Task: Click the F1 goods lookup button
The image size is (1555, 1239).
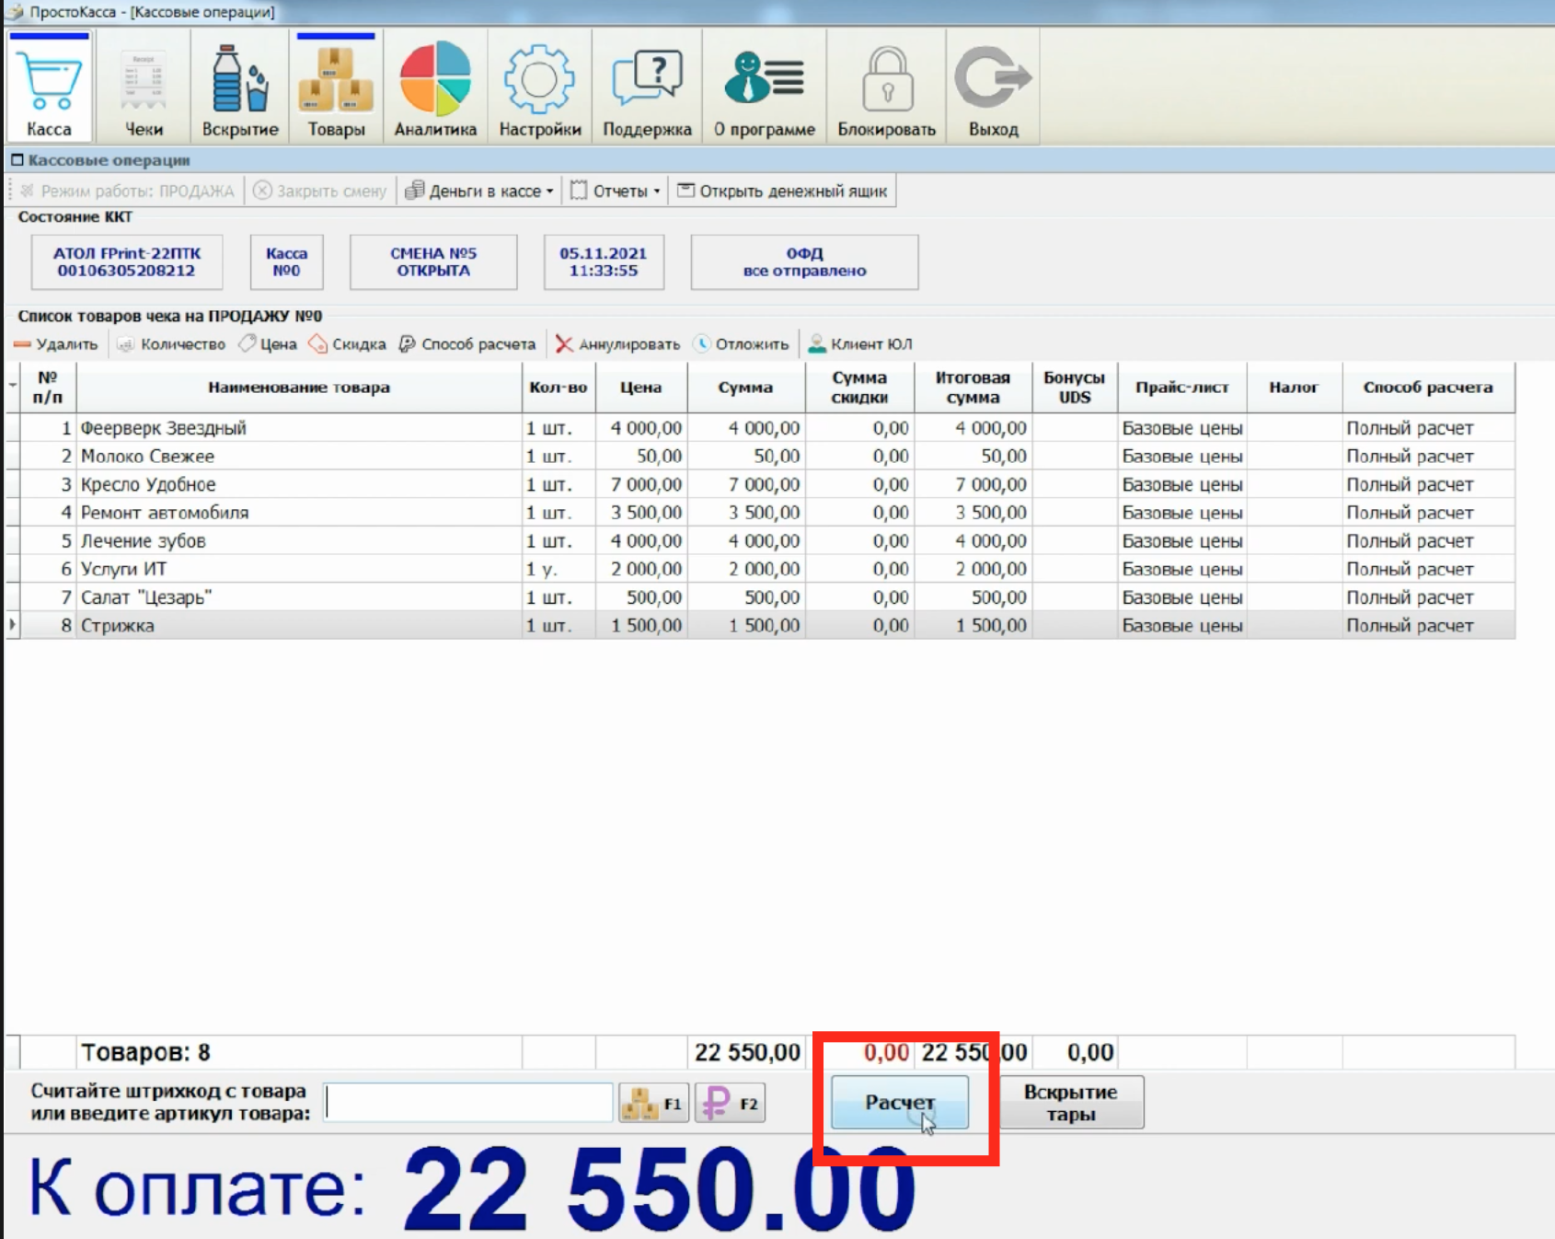Action: [x=653, y=1103]
